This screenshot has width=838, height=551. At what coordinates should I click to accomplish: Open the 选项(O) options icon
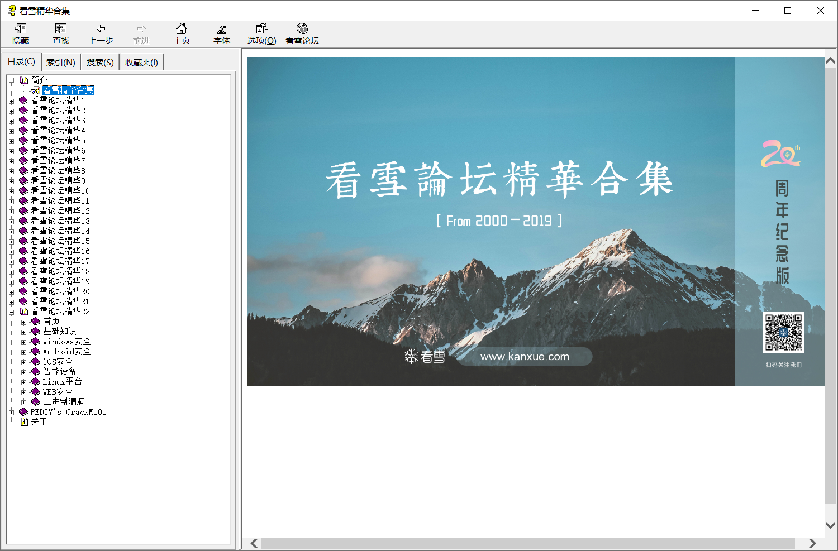[x=262, y=28]
